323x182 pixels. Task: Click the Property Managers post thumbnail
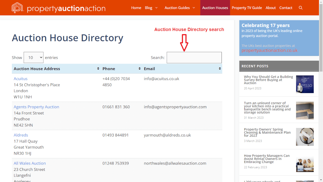click(305, 163)
